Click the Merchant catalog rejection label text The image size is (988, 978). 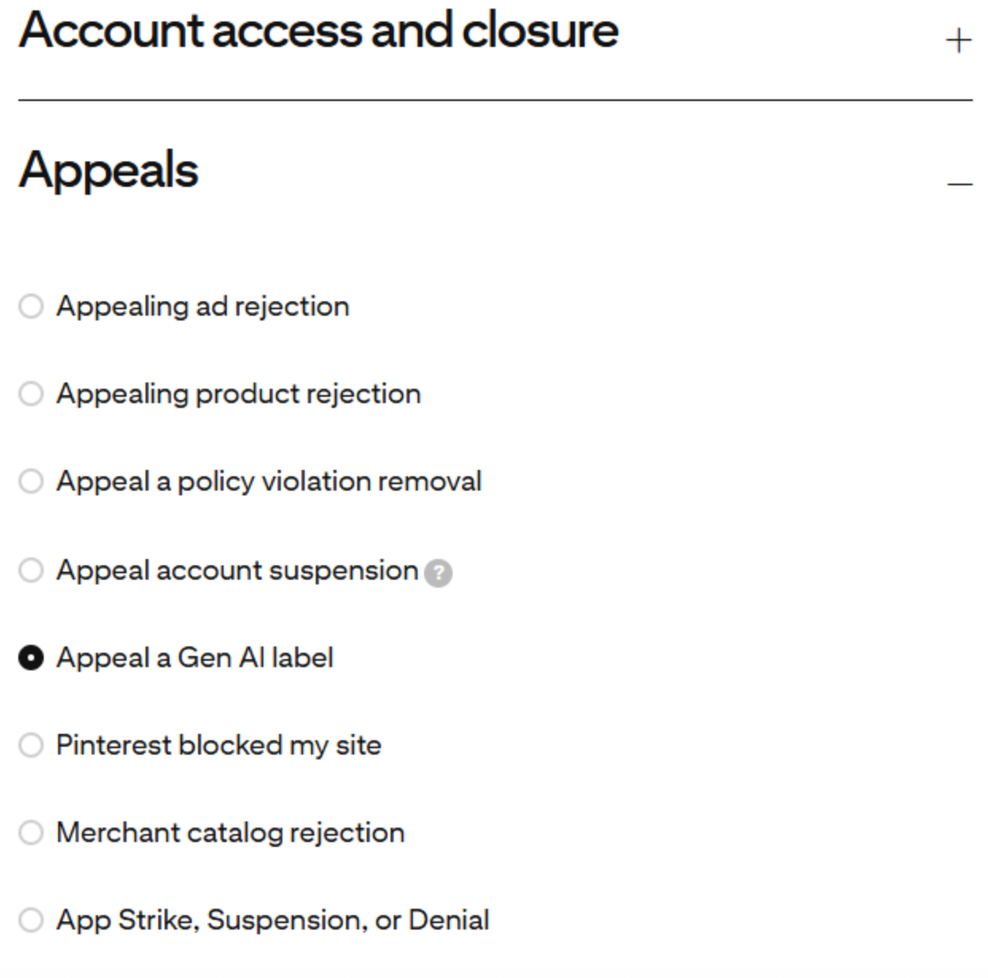tap(231, 832)
